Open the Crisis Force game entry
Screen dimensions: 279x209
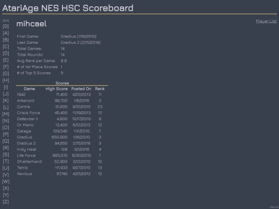coord(28,113)
